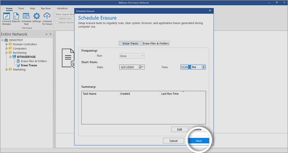Switch to the Erase Traces tab
This screenshot has height=153, width=288.
pyautogui.click(x=131, y=43)
